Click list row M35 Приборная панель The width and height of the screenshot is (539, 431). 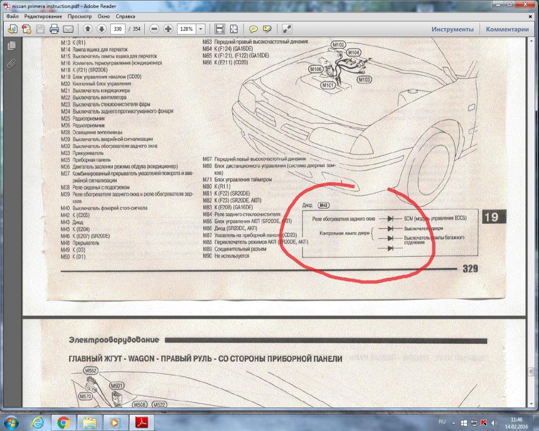pyautogui.click(x=85, y=160)
